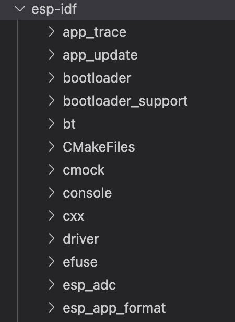235x322 pixels.
Task: Select the esp_adc folder label
Action: point(89,285)
